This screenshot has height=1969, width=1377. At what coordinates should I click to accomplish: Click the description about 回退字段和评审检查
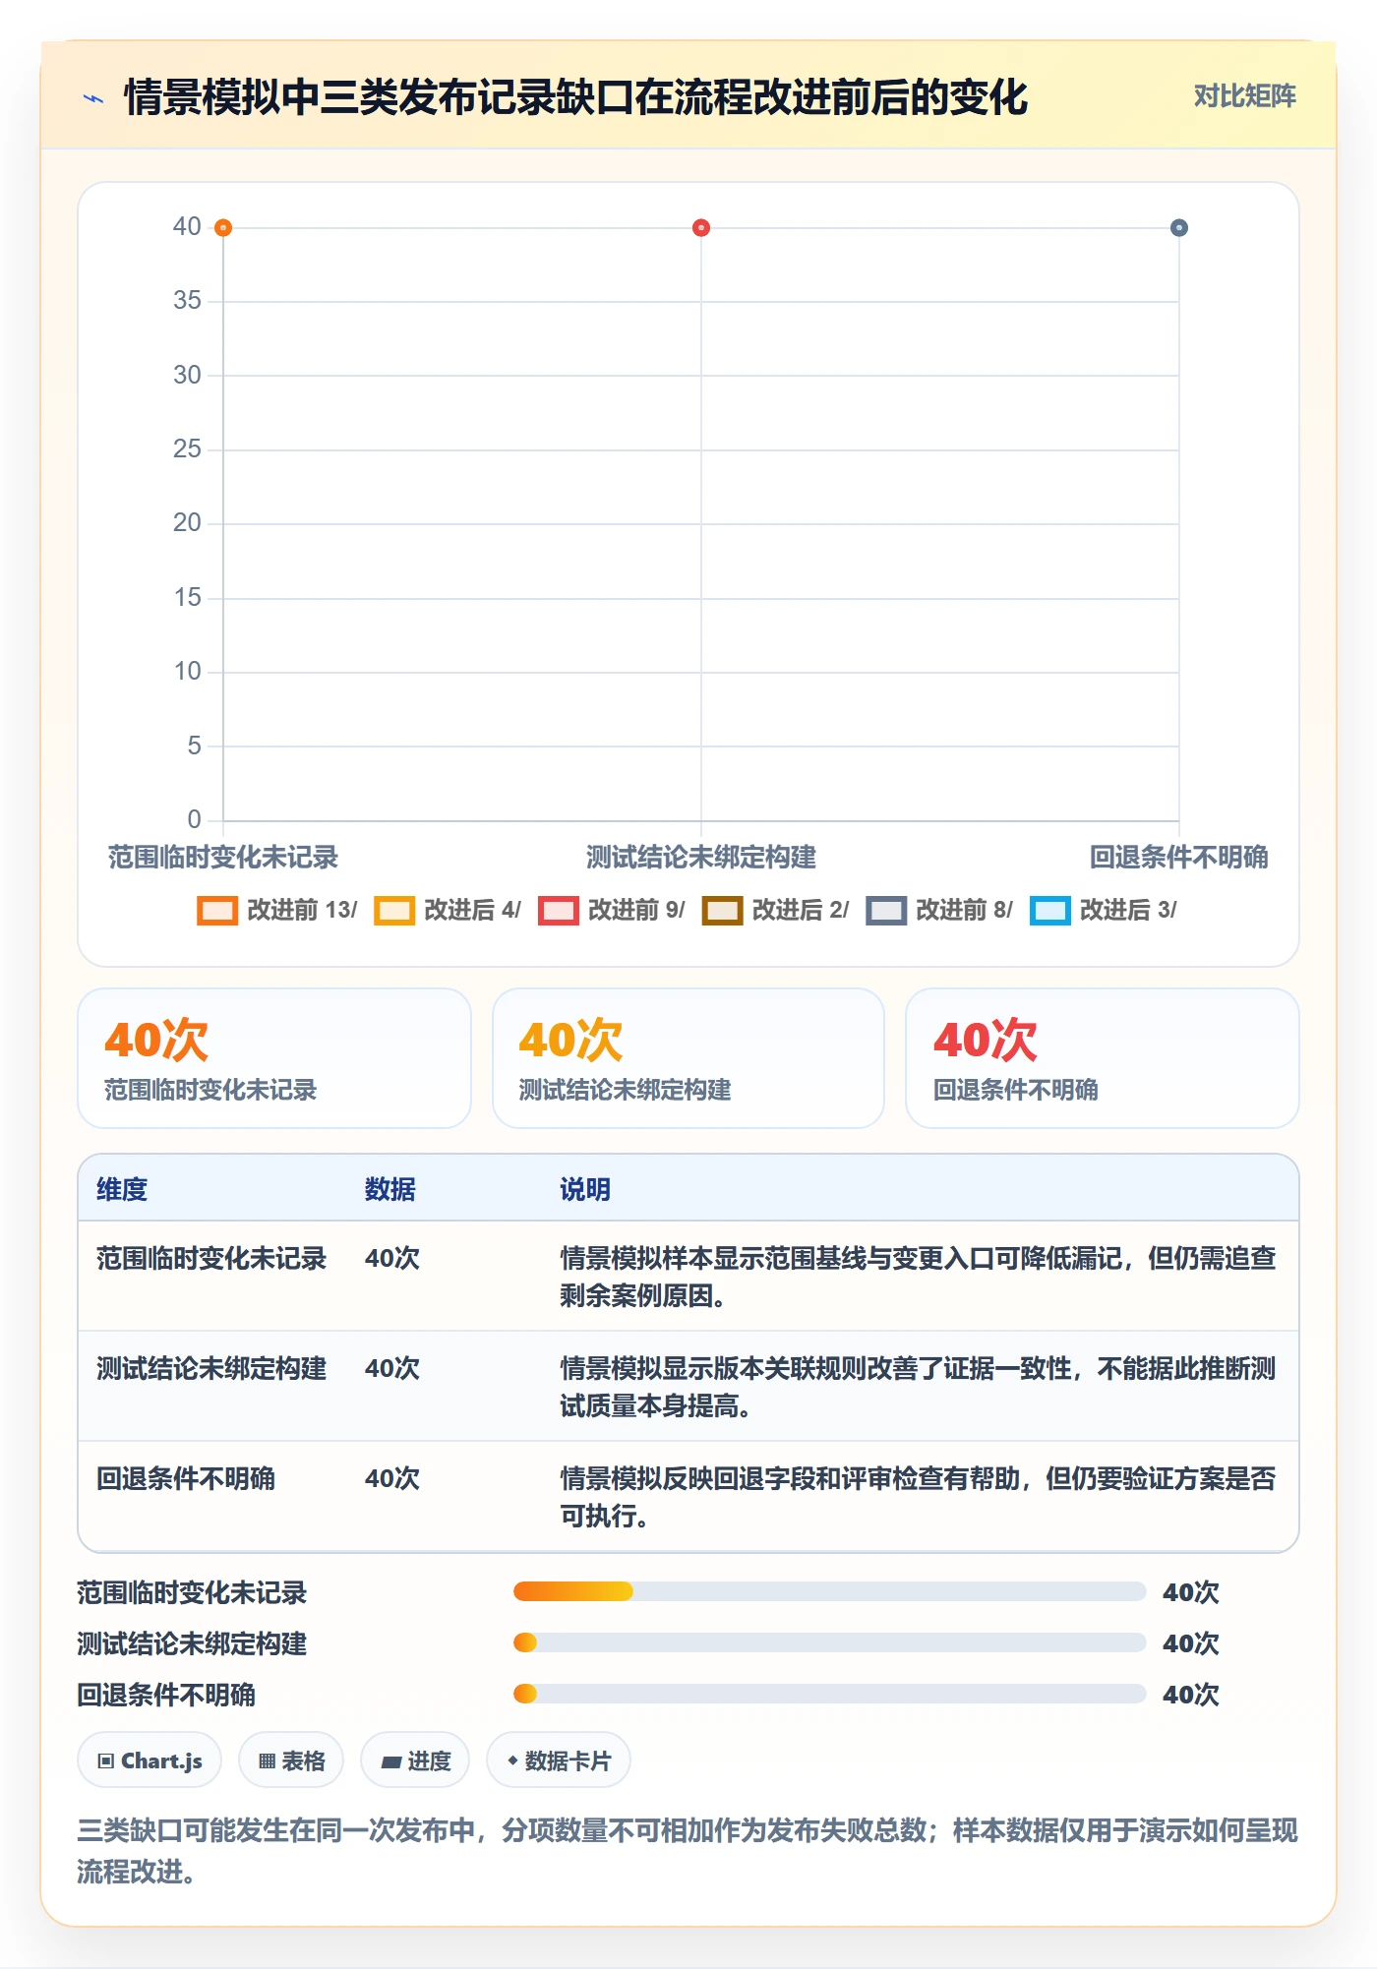point(918,1497)
